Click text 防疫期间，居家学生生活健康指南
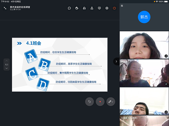169x126 pixels. point(74,64)
